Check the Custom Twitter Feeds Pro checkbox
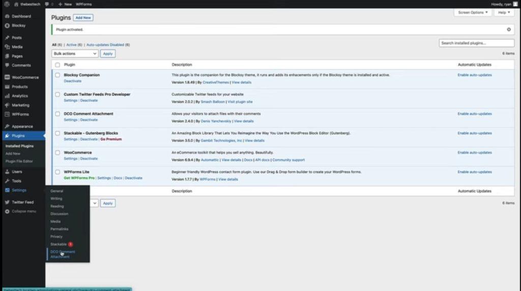The width and height of the screenshot is (521, 291). click(57, 94)
